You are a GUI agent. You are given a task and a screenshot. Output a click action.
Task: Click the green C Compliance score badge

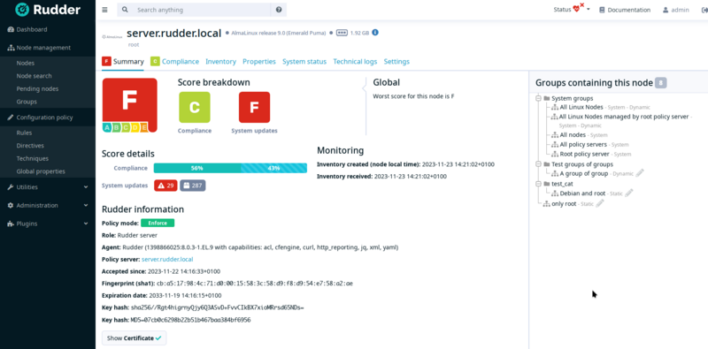click(194, 107)
